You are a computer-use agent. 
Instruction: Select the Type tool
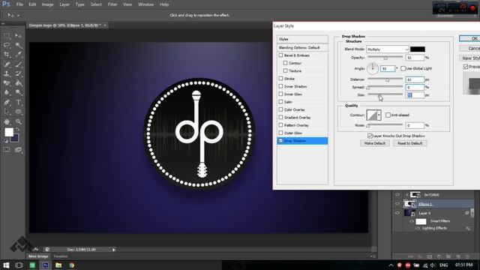18,102
